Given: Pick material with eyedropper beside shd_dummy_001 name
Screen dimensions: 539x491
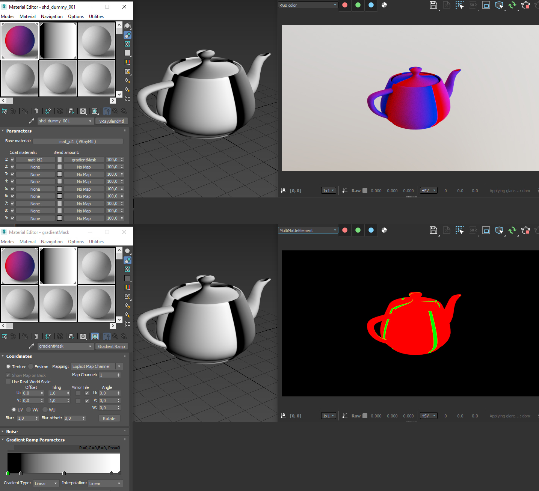Looking at the screenshot, I should click(x=32, y=121).
